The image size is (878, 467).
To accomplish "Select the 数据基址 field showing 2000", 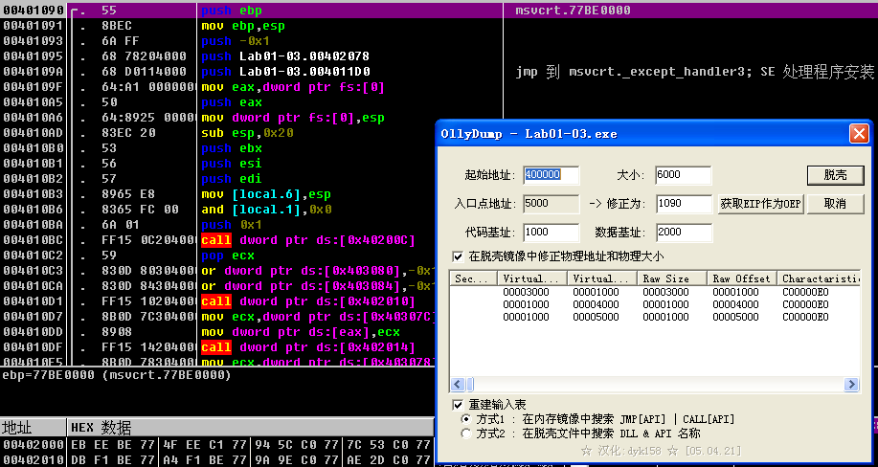I will 683,233.
